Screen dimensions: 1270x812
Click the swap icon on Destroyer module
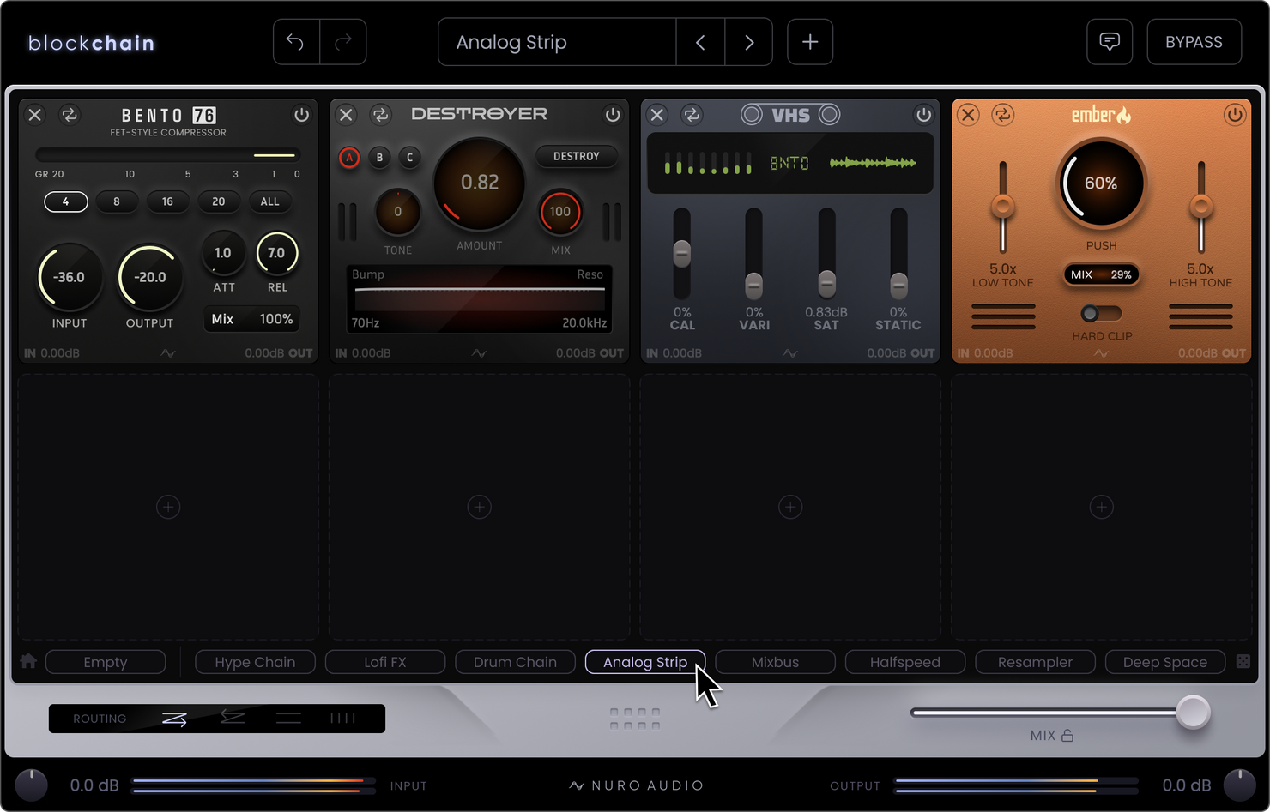(380, 114)
